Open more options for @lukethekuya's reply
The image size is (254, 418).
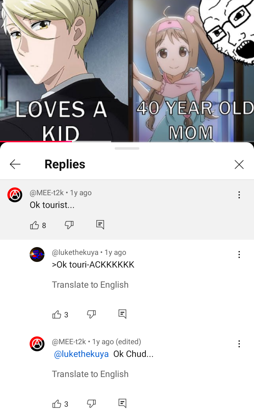pyautogui.click(x=239, y=255)
